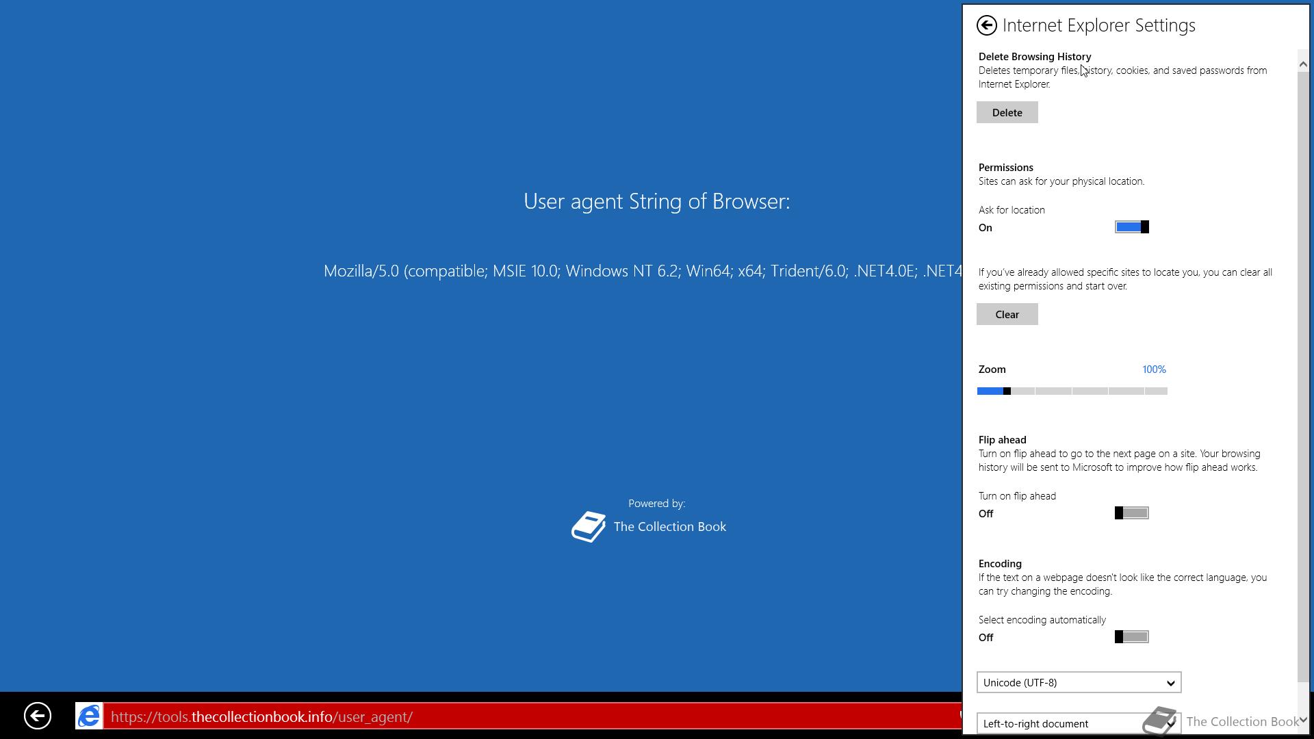Click the 'Permissions' heading

click(1006, 168)
